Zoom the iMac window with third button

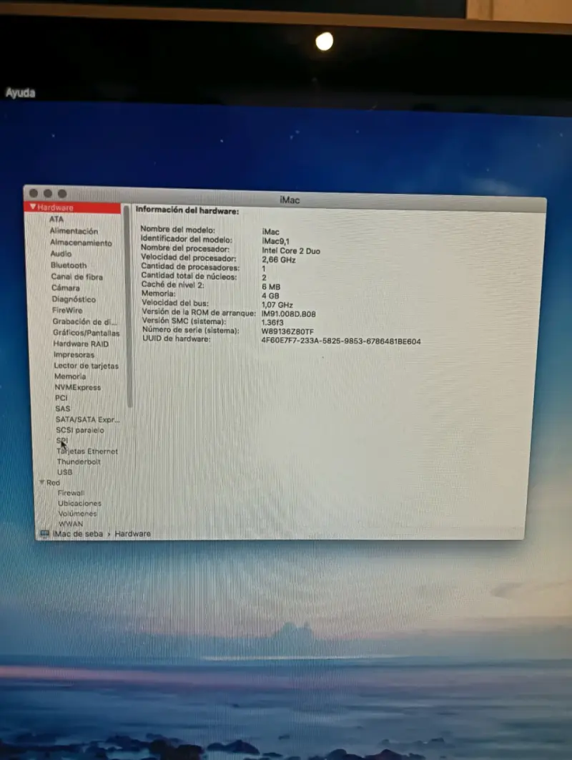[62, 194]
